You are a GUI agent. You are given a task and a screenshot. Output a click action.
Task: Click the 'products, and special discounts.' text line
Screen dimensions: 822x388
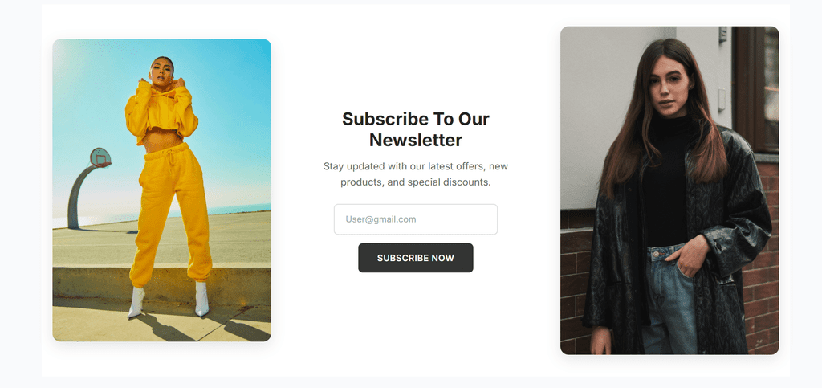(415, 182)
